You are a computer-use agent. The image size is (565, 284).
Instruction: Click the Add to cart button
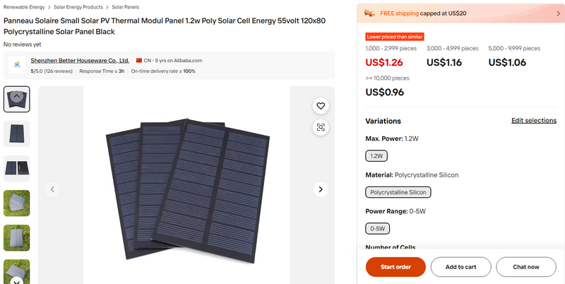tap(460, 267)
